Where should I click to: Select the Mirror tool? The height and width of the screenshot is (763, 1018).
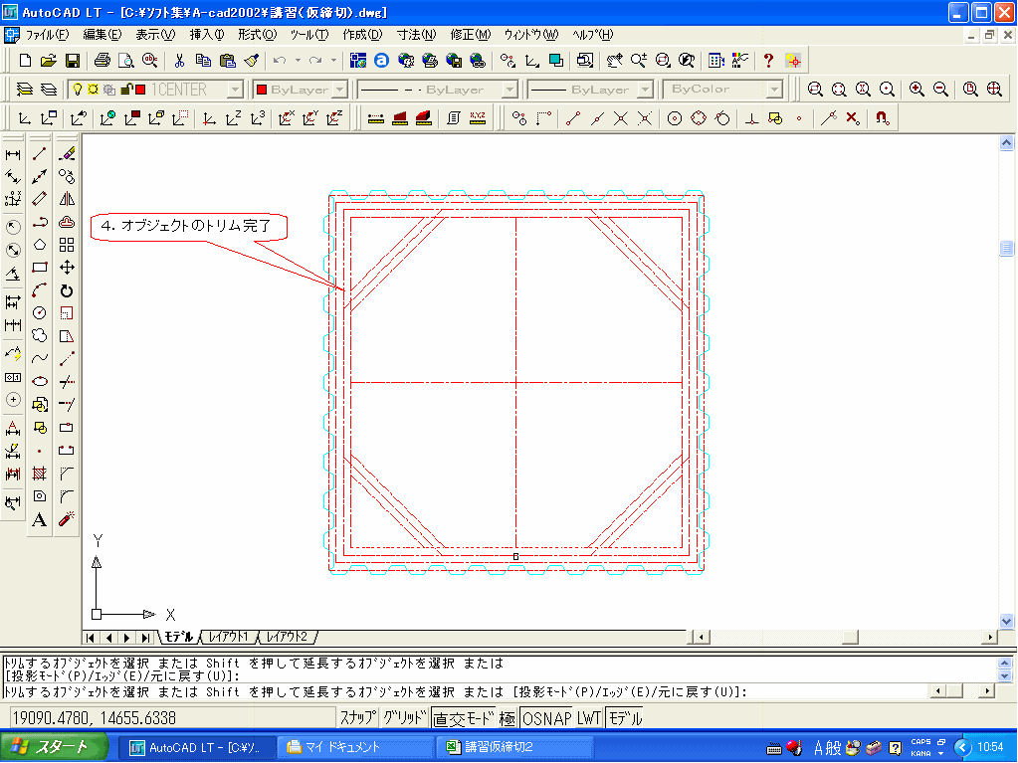(x=67, y=199)
